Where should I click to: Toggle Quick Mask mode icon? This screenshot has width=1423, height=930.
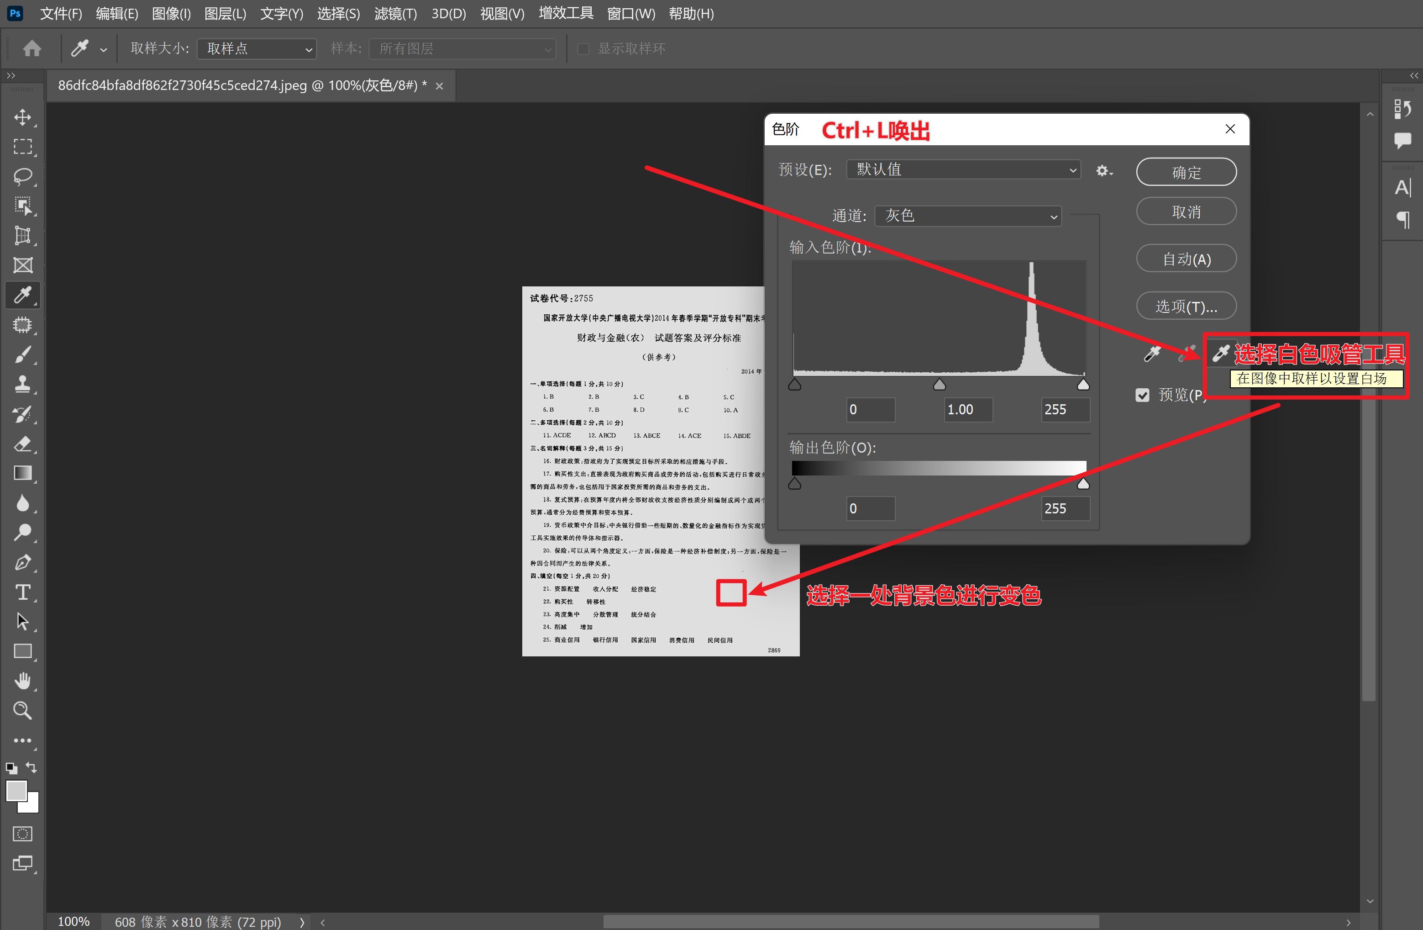tap(23, 834)
